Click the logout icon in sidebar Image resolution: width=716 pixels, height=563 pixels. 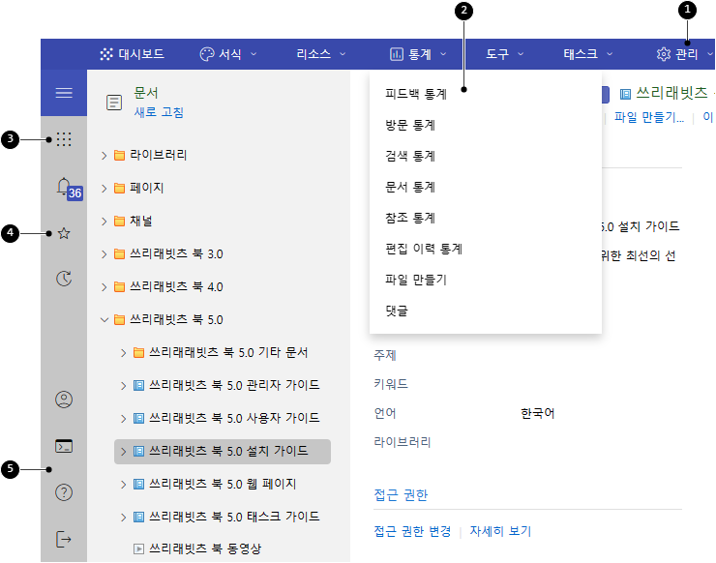pyautogui.click(x=64, y=539)
